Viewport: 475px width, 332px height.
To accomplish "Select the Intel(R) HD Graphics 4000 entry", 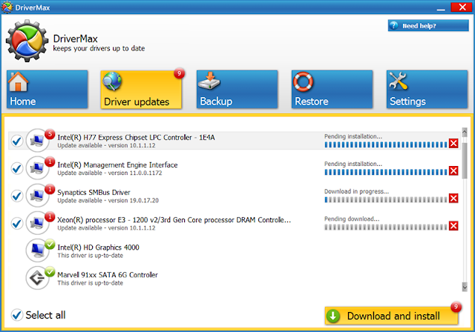I will point(98,248).
